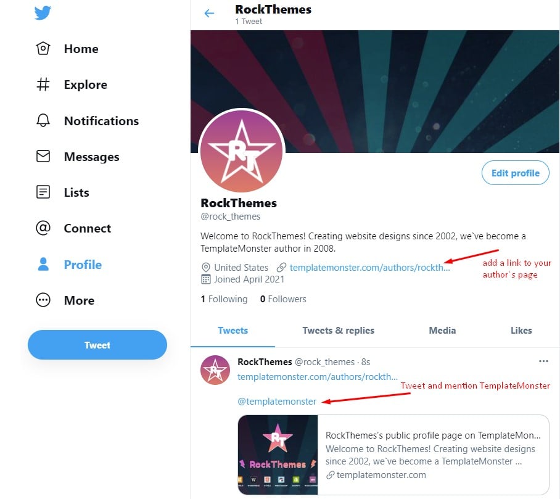Click the Edit profile button
560x499 pixels.
(x=515, y=173)
